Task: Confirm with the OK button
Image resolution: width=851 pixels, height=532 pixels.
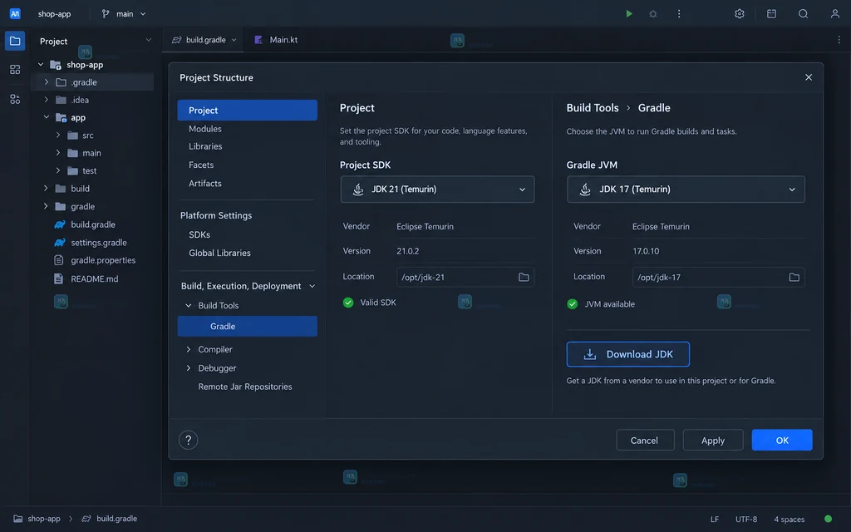Action: (x=781, y=441)
